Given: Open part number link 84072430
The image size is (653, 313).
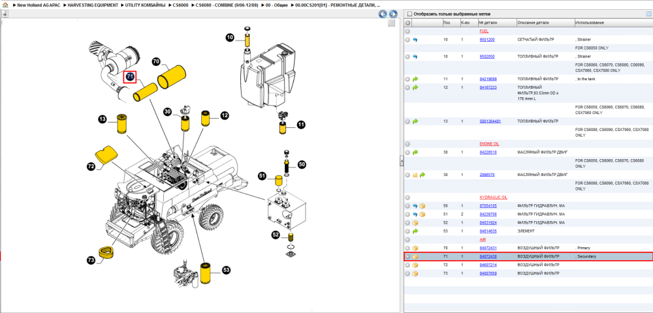Looking at the screenshot, I should [488, 256].
